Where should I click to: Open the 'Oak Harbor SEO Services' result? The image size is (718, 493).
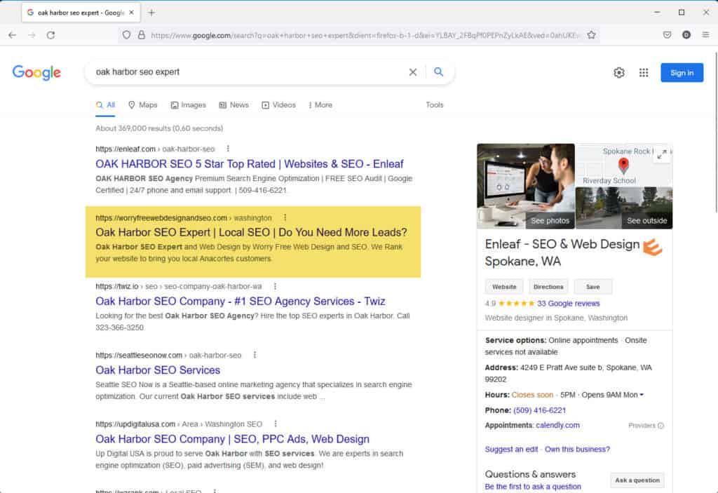[158, 370]
